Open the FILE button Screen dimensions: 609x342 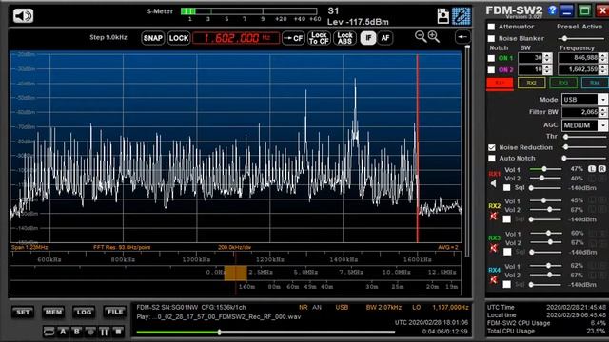(115, 313)
